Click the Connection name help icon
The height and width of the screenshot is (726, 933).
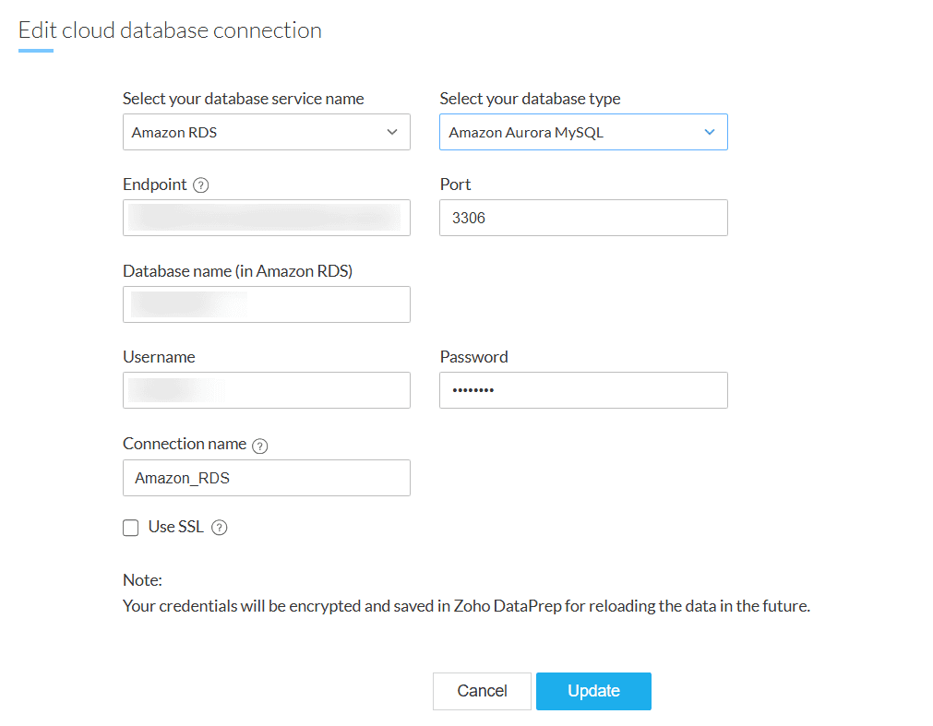pos(260,446)
